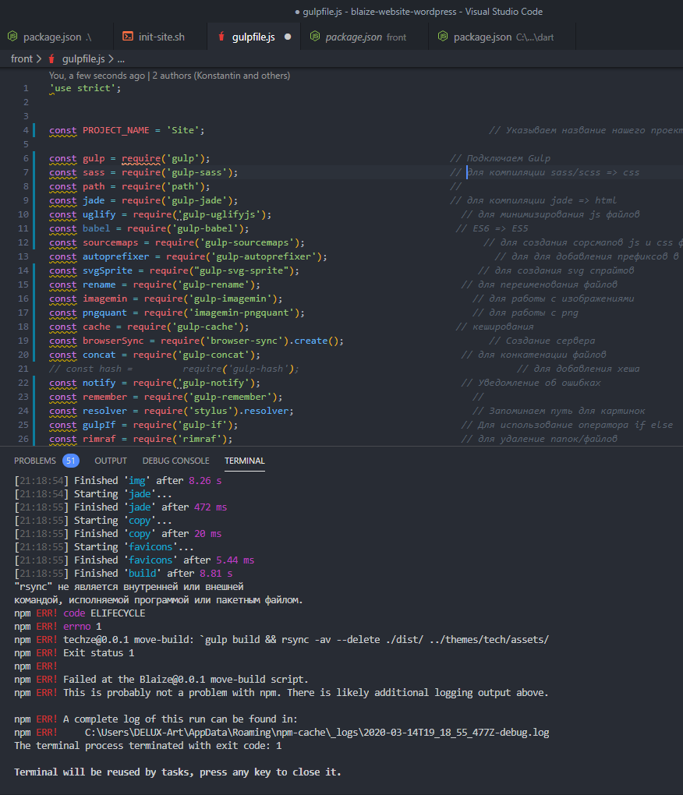Click the '// Подключаем Gulp' comment
Screen dimensions: 683x795
point(500,158)
